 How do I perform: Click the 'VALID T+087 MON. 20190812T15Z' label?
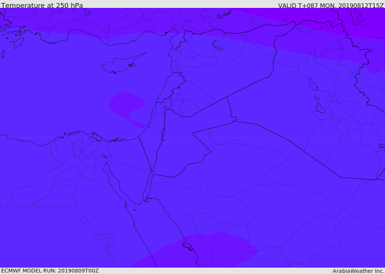[x=331, y=5]
